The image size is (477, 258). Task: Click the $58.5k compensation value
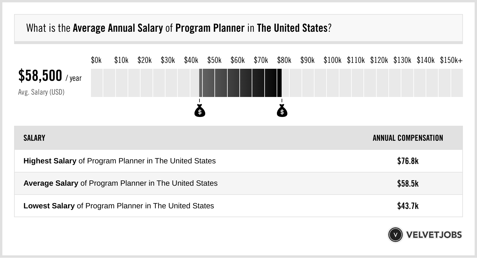coord(408,184)
